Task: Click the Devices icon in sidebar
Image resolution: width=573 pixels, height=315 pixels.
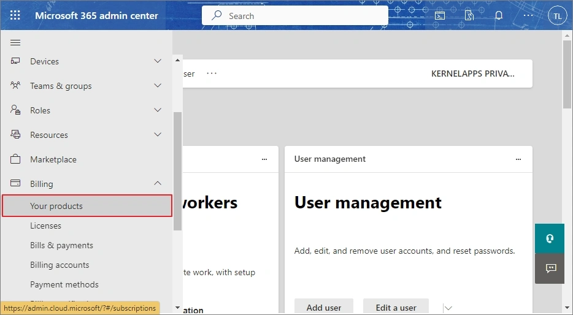Action: pyautogui.click(x=15, y=61)
